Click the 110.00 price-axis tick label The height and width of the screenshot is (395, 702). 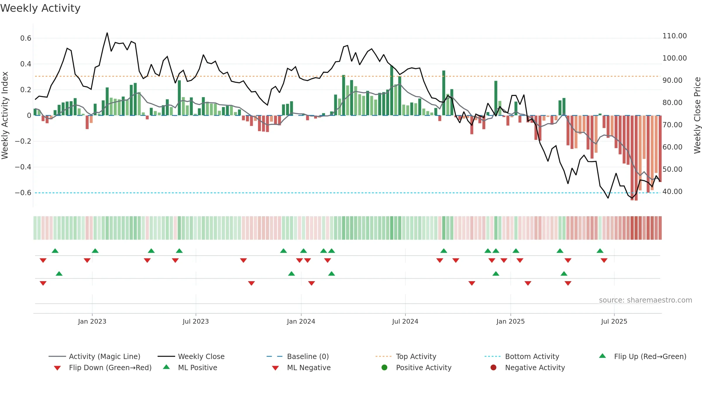(675, 36)
